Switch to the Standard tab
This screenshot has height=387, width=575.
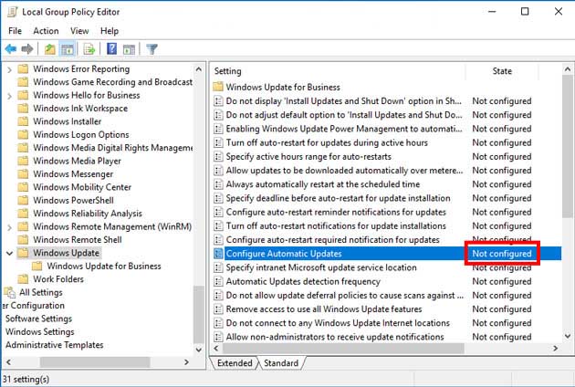point(281,362)
